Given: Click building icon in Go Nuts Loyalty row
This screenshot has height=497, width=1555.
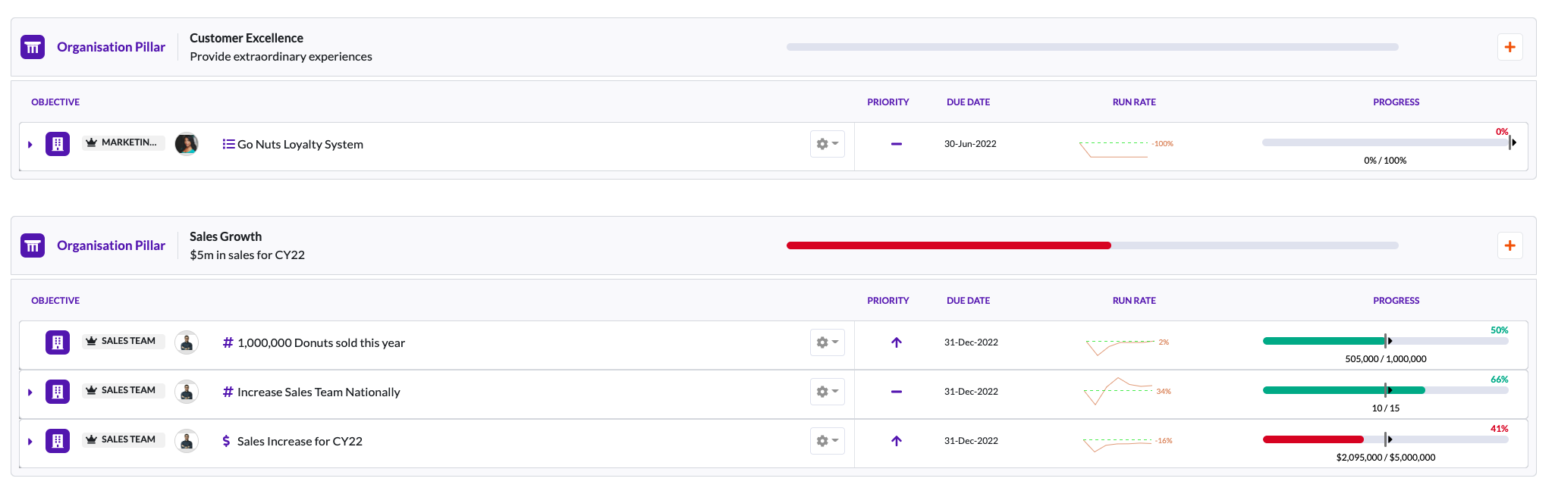Looking at the screenshot, I should click(x=58, y=144).
